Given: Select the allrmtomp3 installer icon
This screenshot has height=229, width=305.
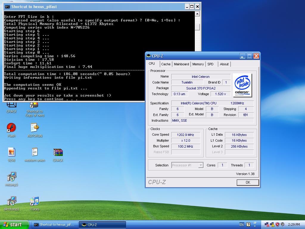Looking at the screenshot, I should coord(12,201).
